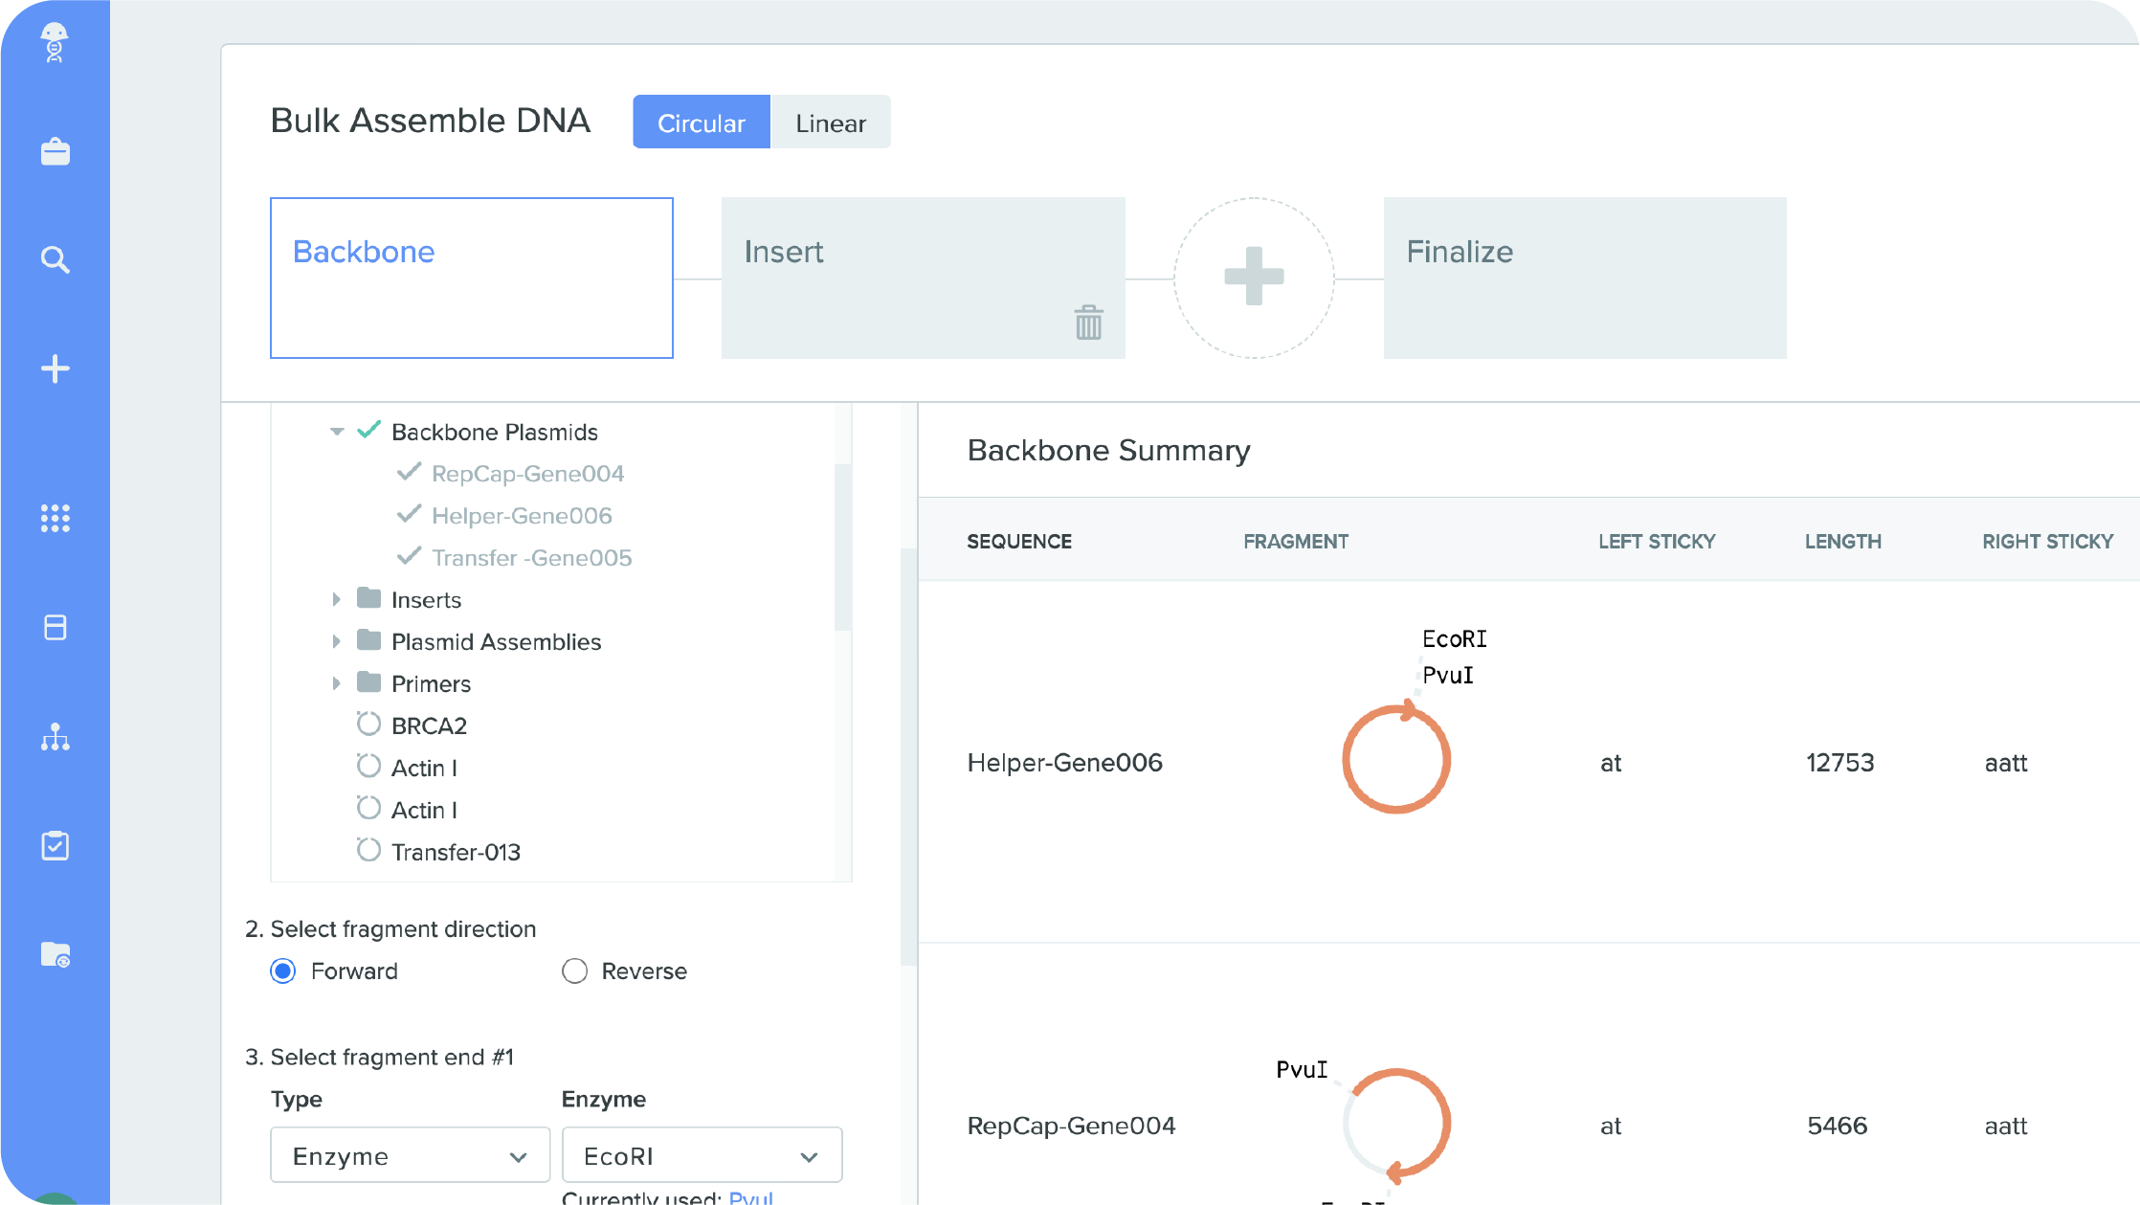This screenshot has width=2140, height=1205.
Task: Expand the Inserts folder
Action: (336, 600)
